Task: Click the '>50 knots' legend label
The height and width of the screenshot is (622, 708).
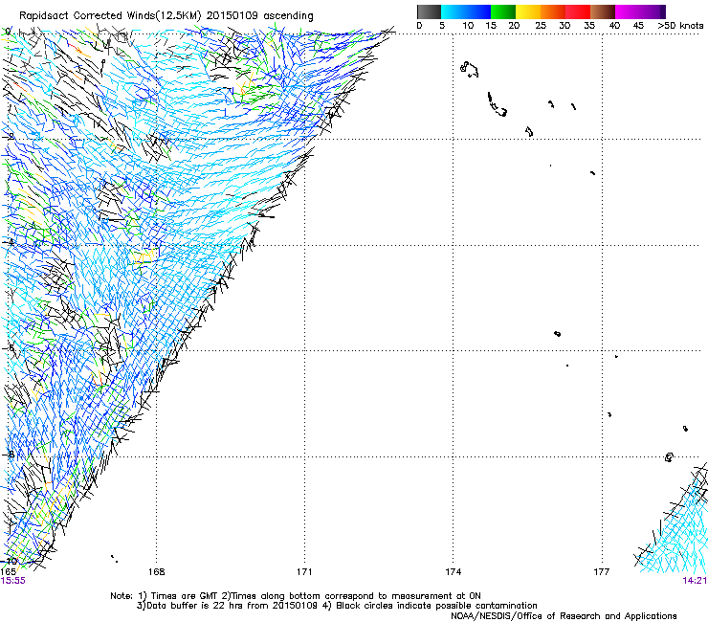Action: click(x=680, y=26)
